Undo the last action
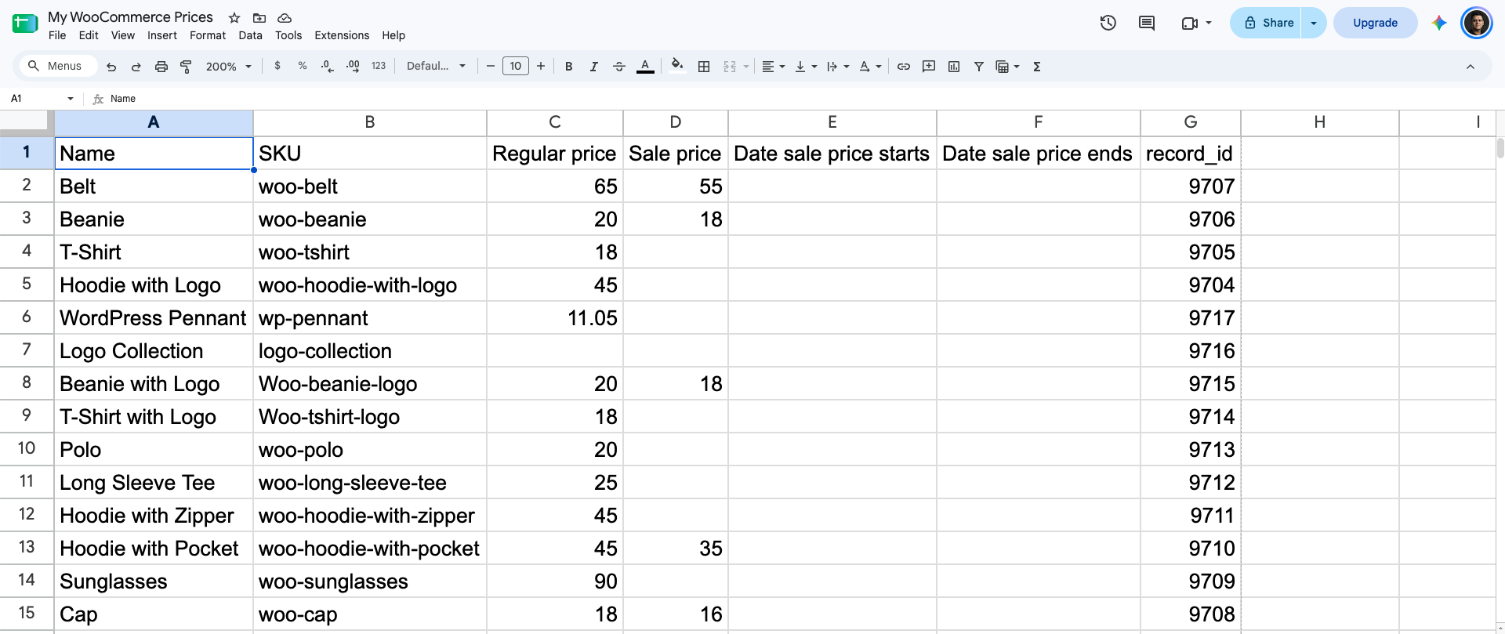The width and height of the screenshot is (1505, 634). (111, 67)
